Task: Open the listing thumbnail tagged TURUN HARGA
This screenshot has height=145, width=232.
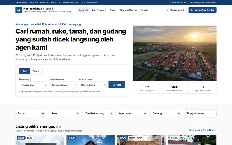Action: pos(141,140)
